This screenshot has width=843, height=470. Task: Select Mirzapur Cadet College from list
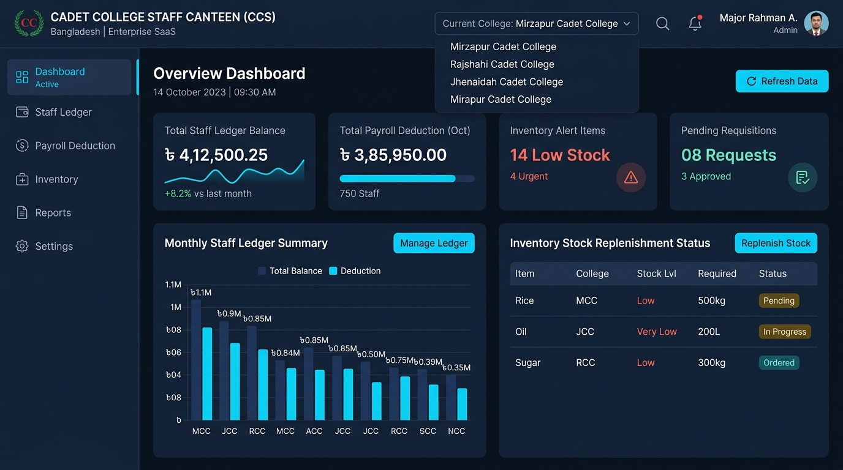pos(503,47)
